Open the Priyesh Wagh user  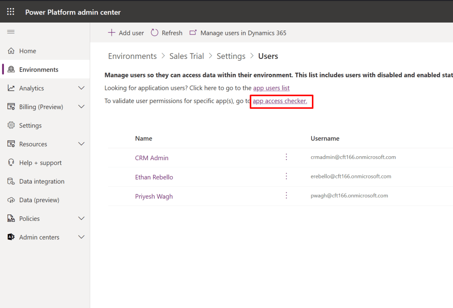[154, 196]
